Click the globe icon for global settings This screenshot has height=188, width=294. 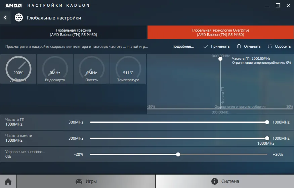(x=19, y=17)
